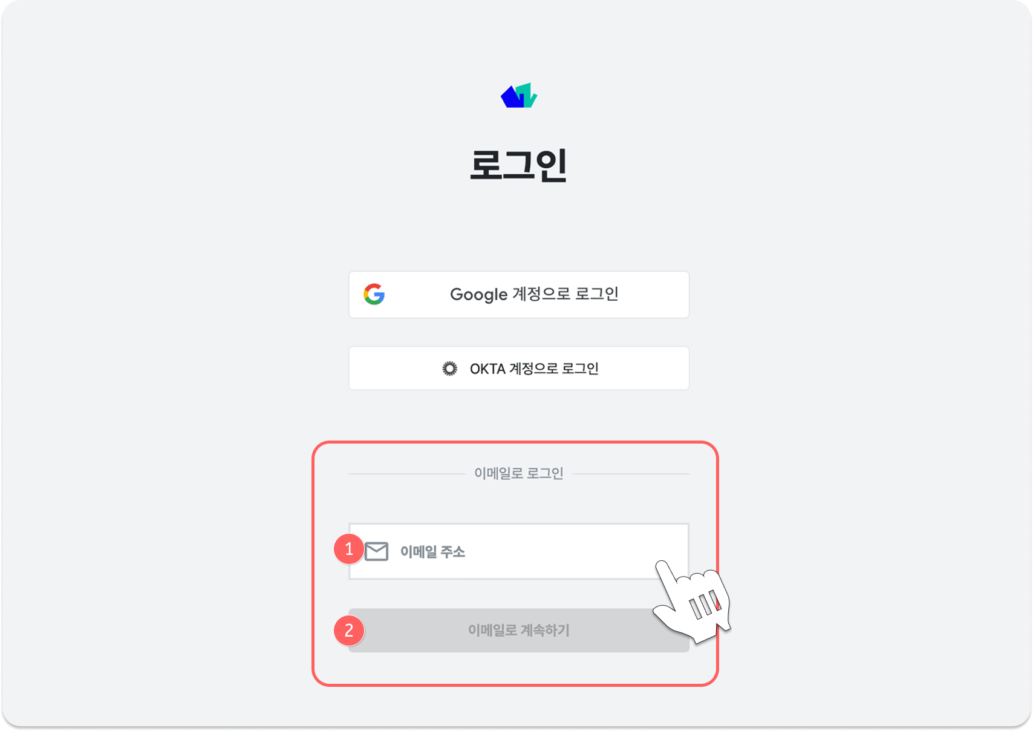The image size is (1033, 731).
Task: Click the 로그인 page heading
Action: pyautogui.click(x=519, y=165)
